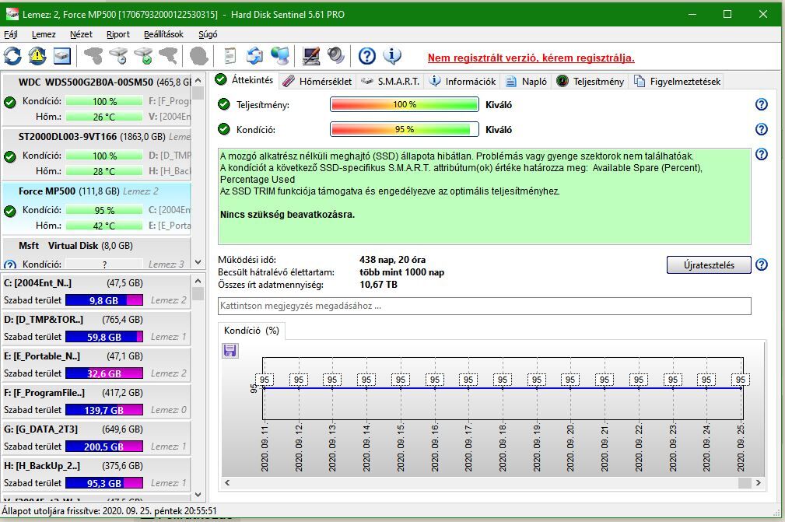785x522 pixels.
Task: Click the disk list scroll up arrow
Action: [x=198, y=80]
